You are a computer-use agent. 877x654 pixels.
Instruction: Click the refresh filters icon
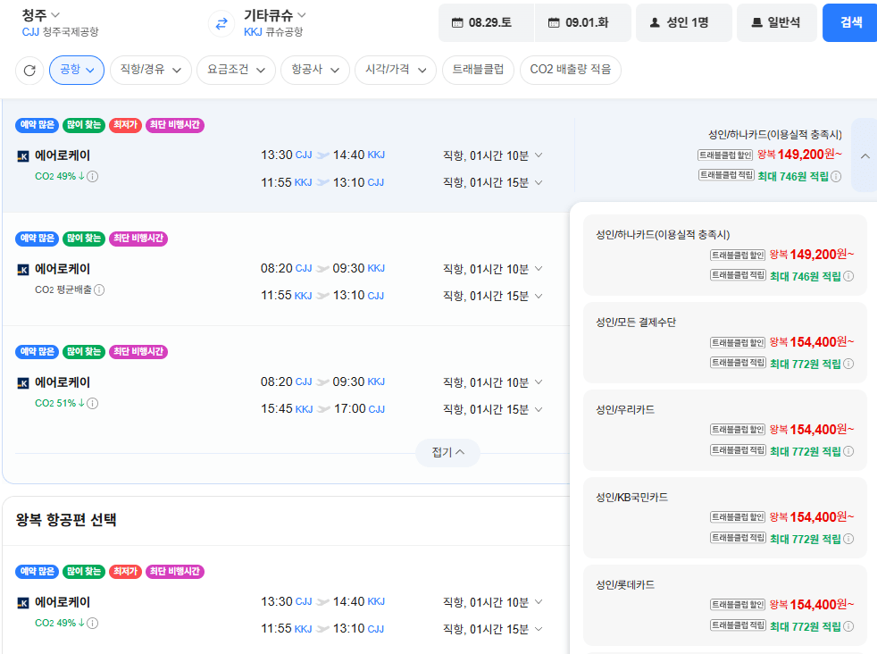(x=29, y=71)
